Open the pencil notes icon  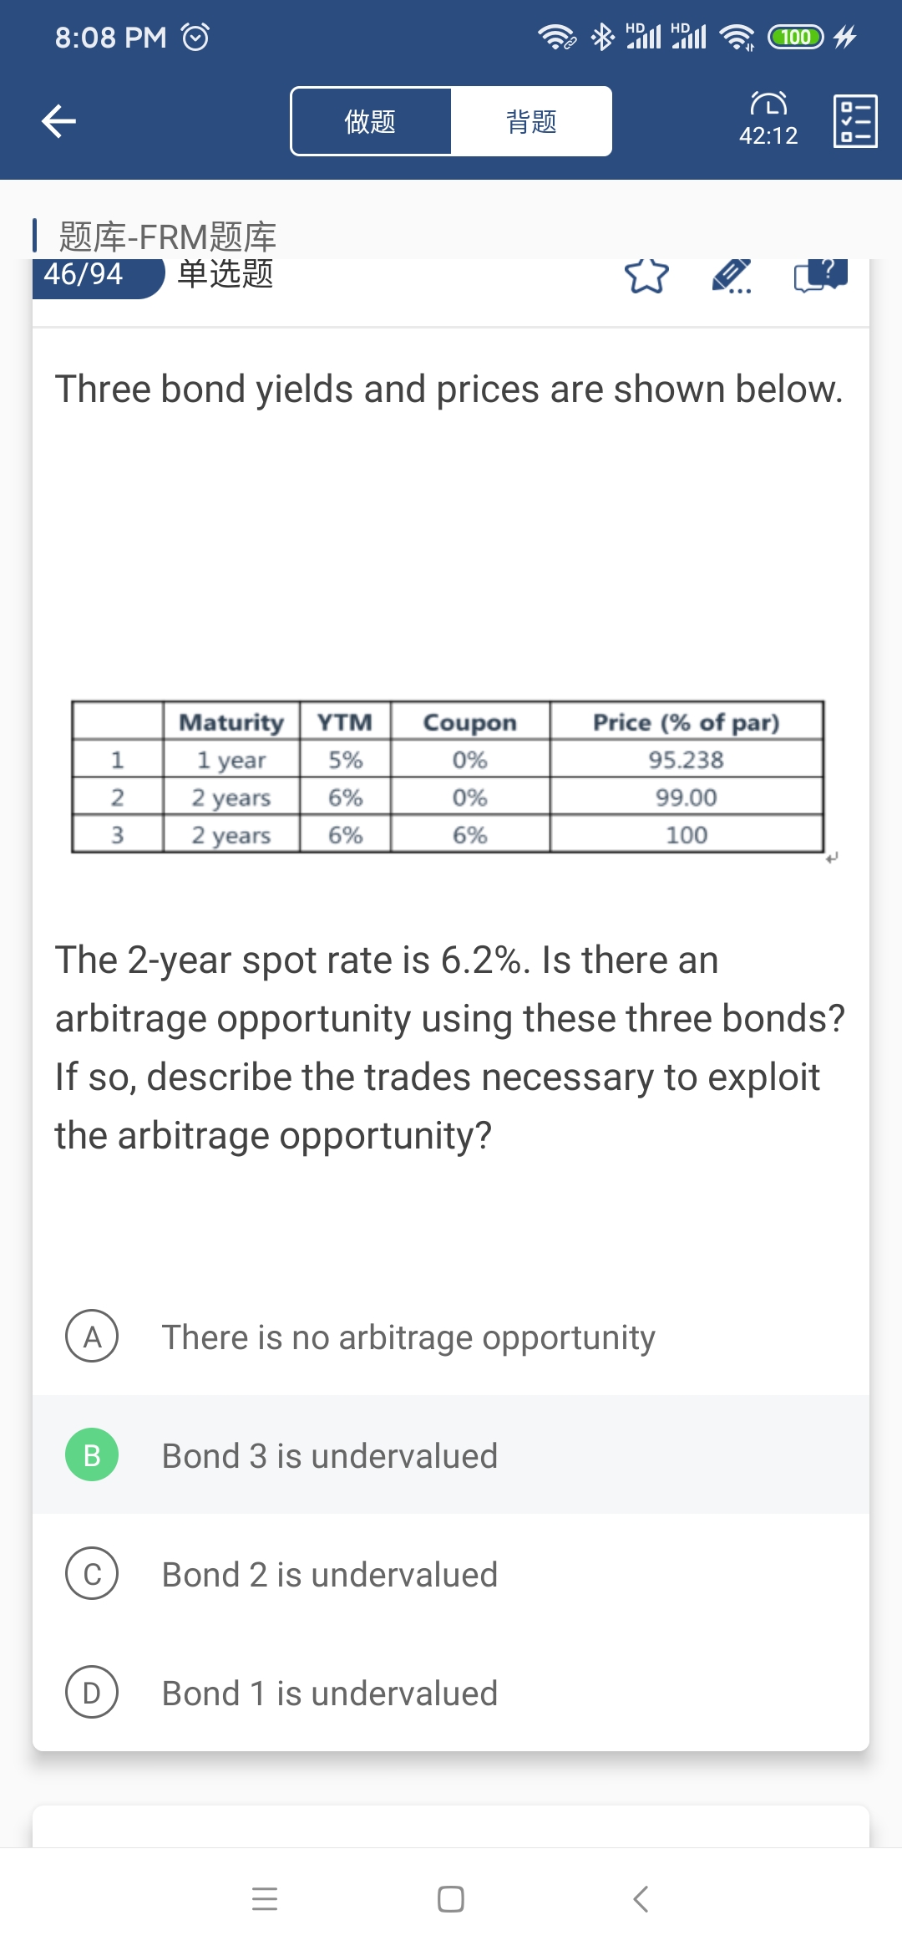pos(732,275)
